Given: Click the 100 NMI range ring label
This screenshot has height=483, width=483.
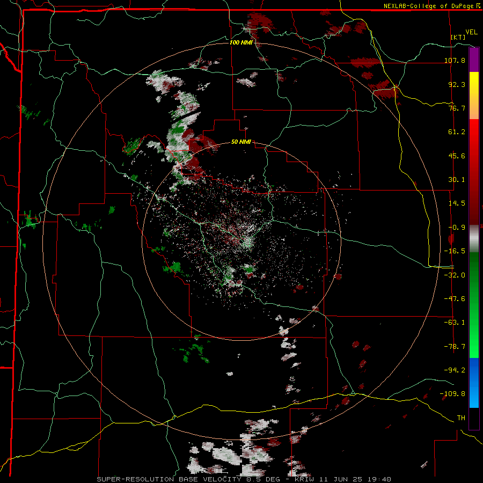Looking at the screenshot, I should point(241,42).
